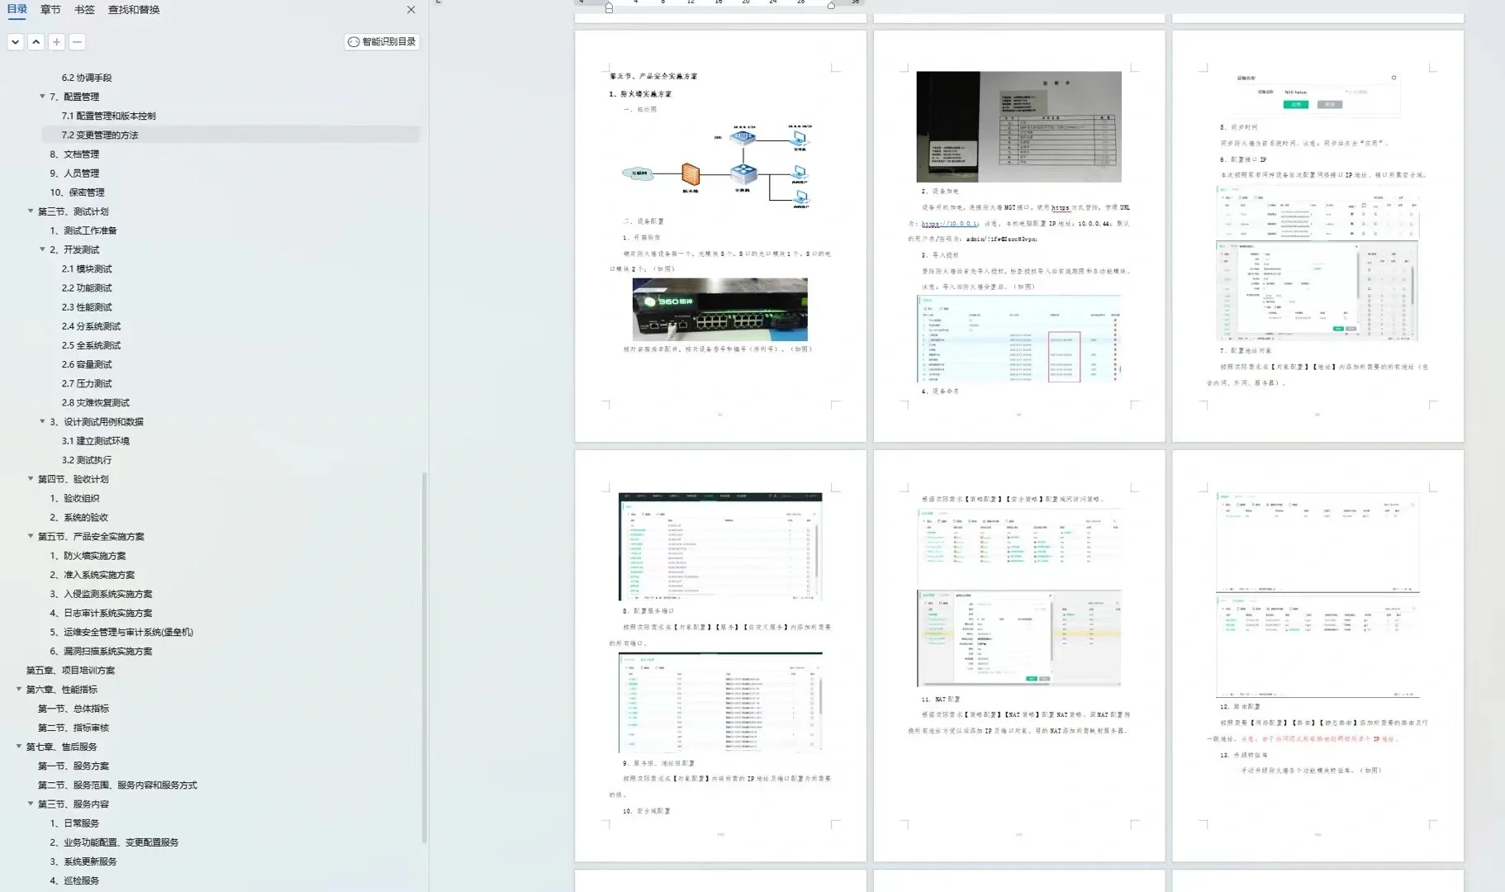Click the 智能识别目录 button
Viewport: 1505px width, 892px height.
click(x=382, y=42)
